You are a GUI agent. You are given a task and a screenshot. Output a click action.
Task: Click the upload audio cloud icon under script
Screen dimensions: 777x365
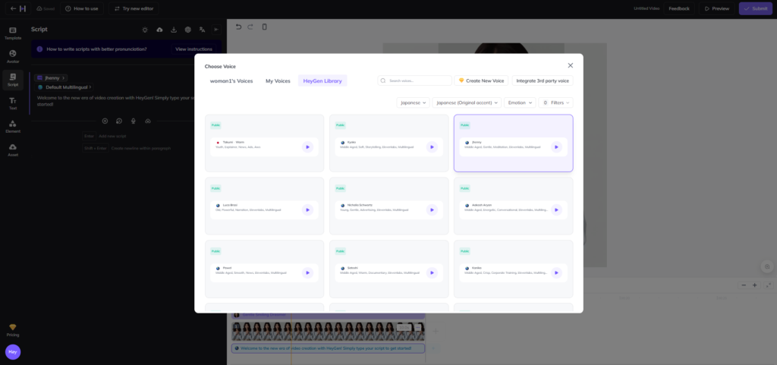pyautogui.click(x=148, y=121)
